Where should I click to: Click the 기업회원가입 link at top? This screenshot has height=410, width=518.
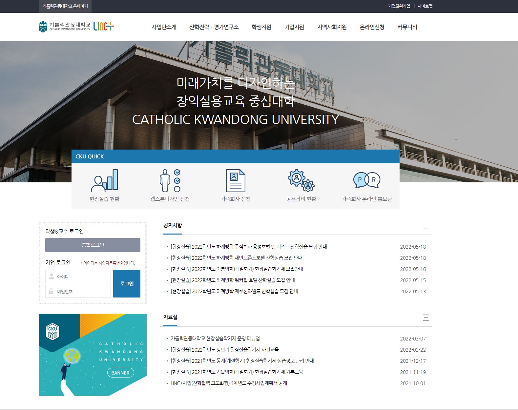399,6
